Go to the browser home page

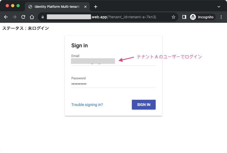pos(32,17)
